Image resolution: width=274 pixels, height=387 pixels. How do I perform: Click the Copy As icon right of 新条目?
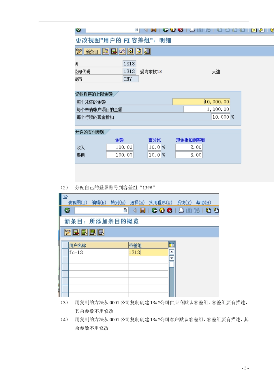(106, 51)
